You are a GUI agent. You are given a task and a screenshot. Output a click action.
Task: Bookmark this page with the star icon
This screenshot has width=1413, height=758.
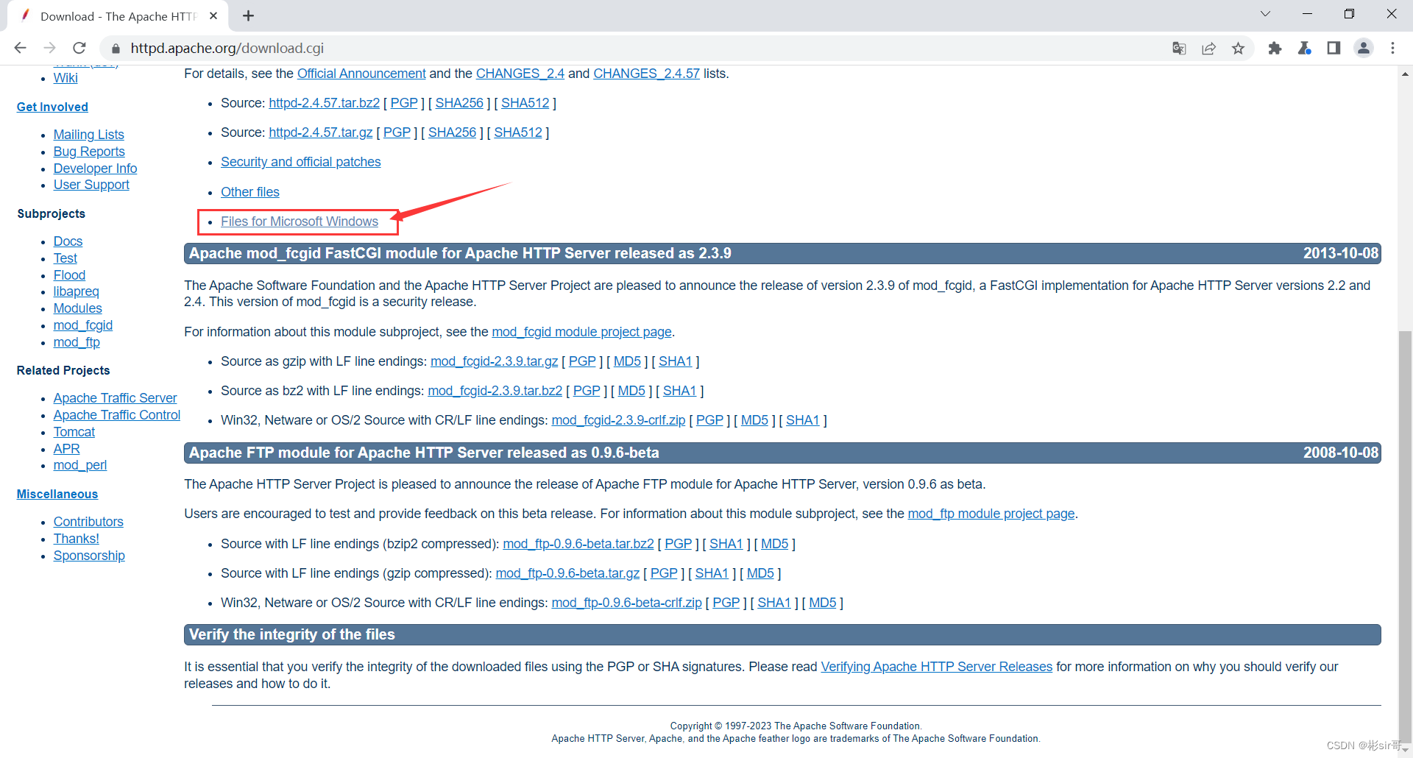pyautogui.click(x=1239, y=48)
